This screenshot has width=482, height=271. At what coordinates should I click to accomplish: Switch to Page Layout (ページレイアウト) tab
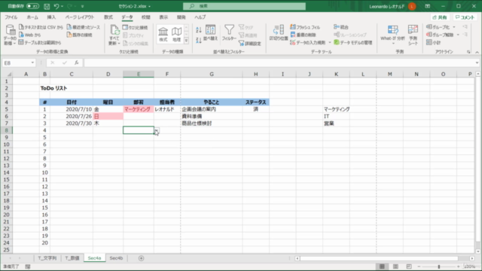point(80,17)
